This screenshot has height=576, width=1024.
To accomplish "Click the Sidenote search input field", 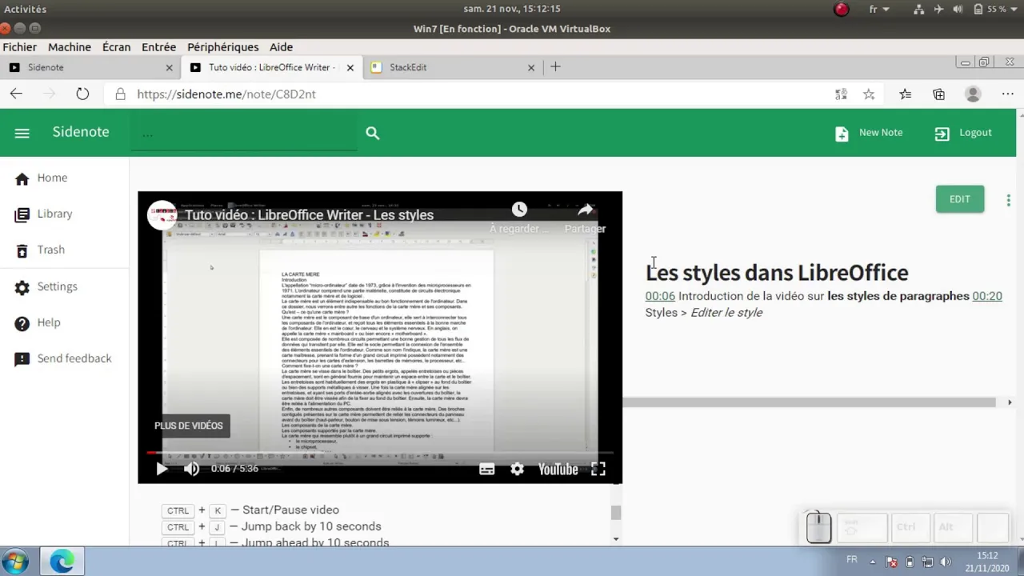I will point(244,133).
